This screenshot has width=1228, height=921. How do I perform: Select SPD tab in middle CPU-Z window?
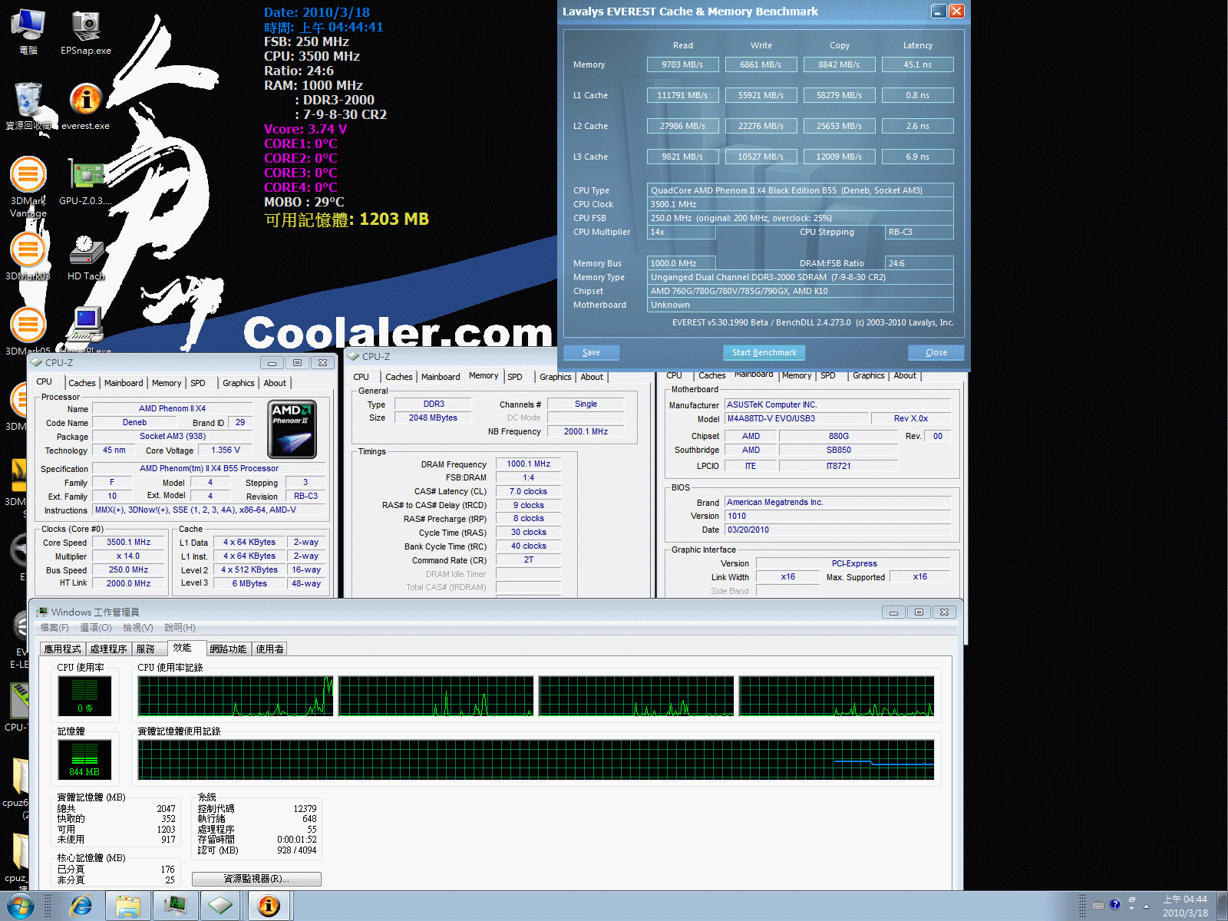(x=515, y=377)
